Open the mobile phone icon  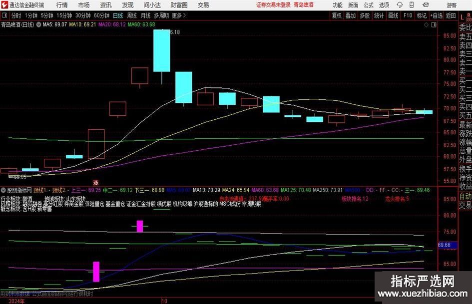tap(412, 5)
